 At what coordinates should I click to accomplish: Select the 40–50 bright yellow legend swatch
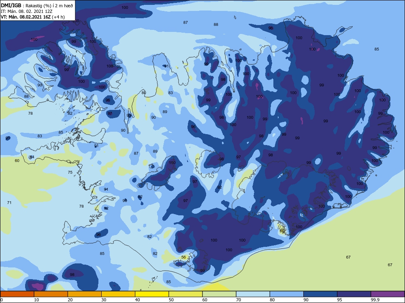152,294
